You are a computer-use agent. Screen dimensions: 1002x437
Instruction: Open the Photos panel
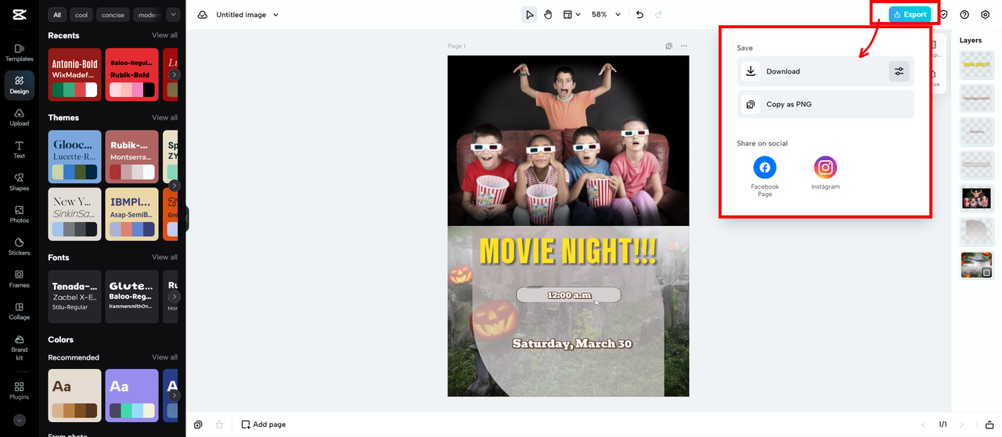(19, 214)
